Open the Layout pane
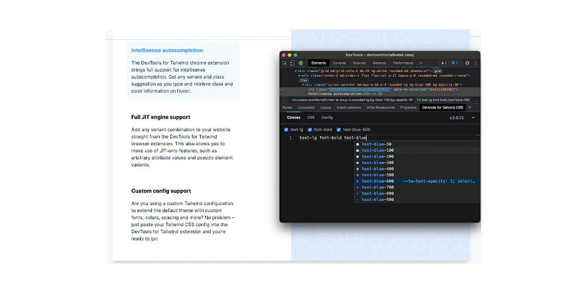Image resolution: width=587 pixels, height=293 pixels. click(x=325, y=108)
